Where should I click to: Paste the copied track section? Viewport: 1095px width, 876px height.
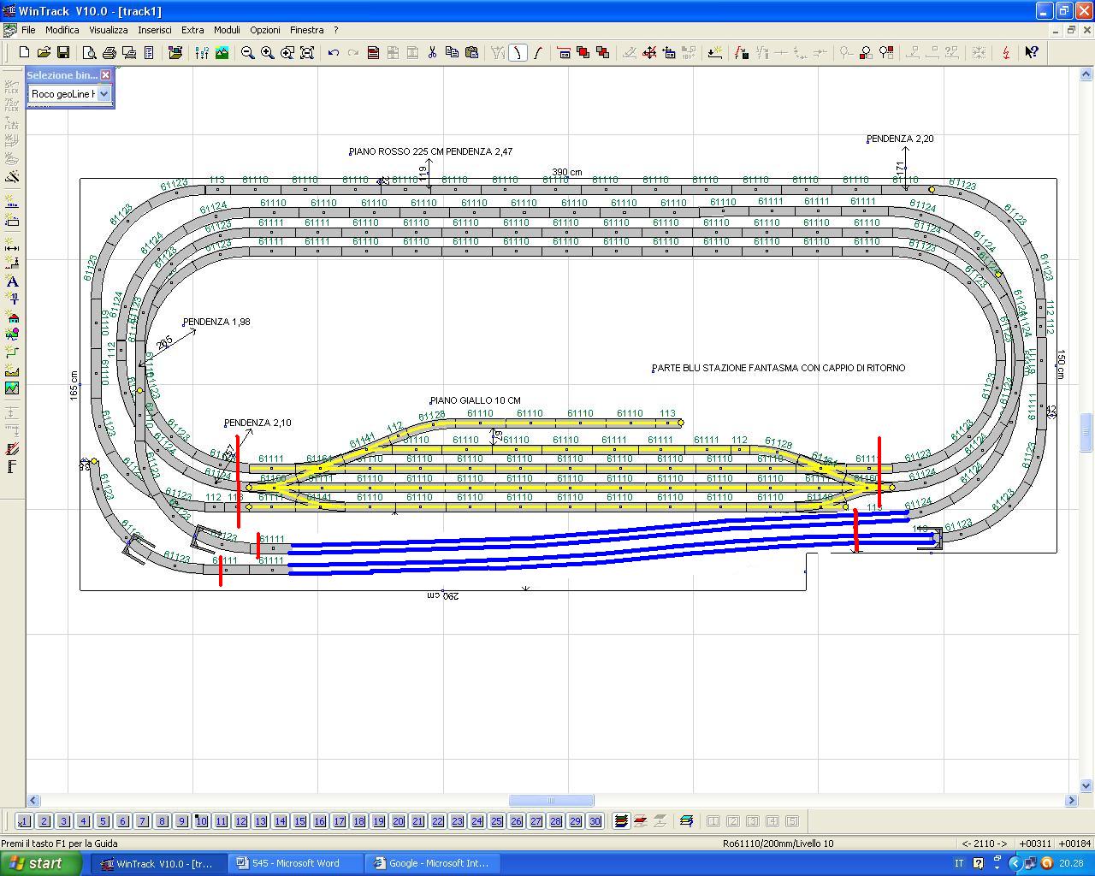pos(471,52)
